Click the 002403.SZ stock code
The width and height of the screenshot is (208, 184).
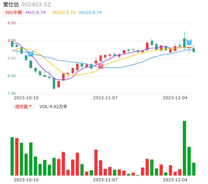tap(36, 5)
